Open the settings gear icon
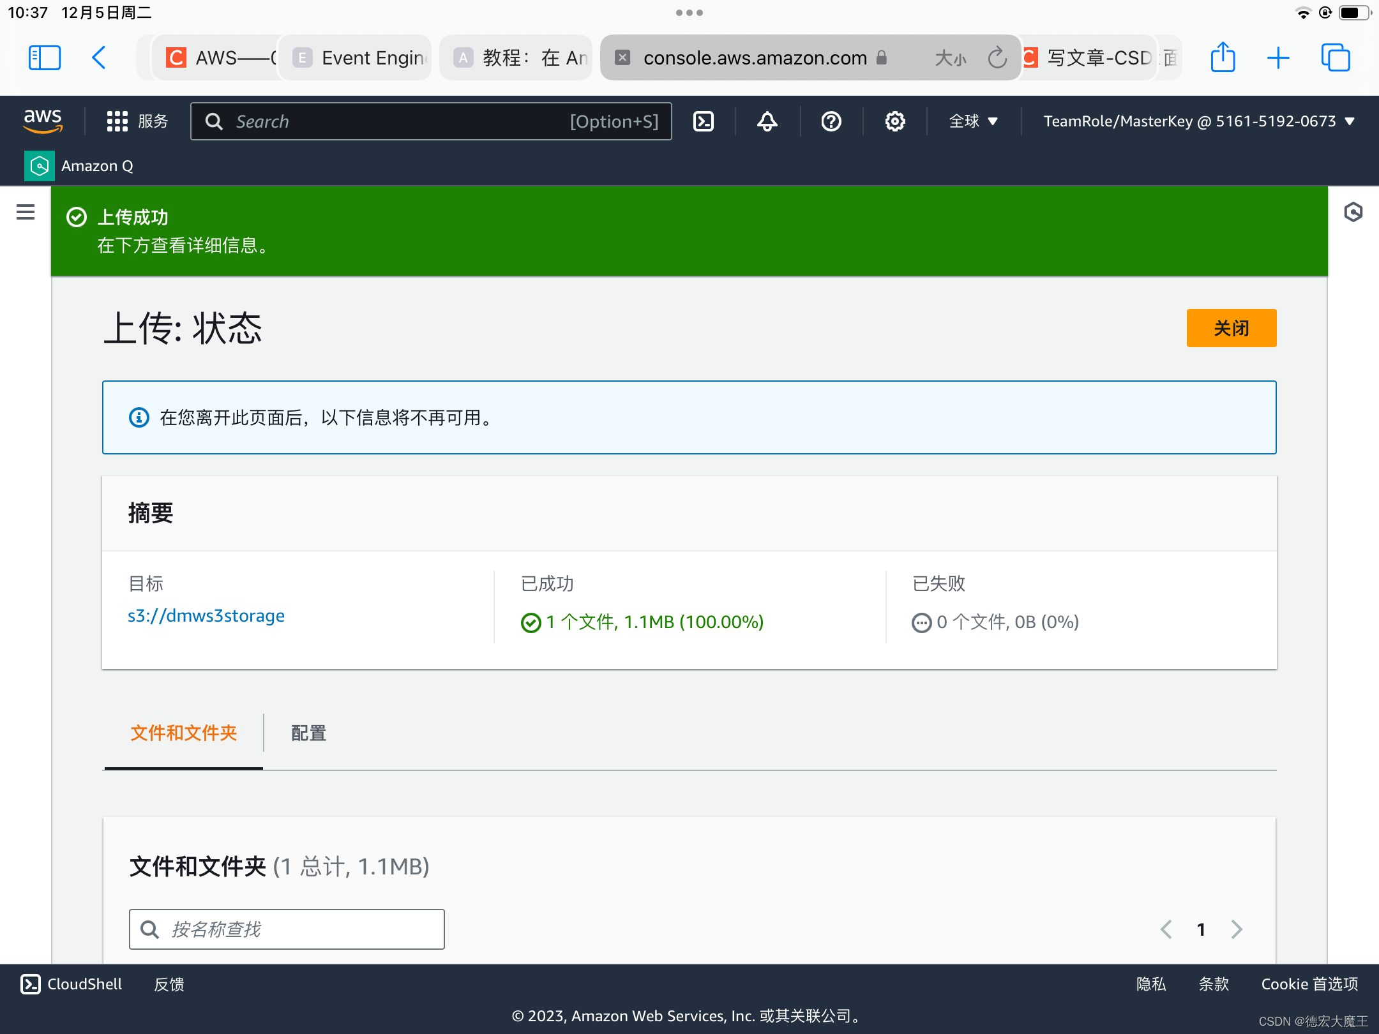The height and width of the screenshot is (1034, 1379). [x=895, y=121]
